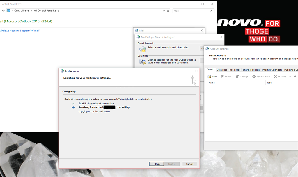Image resolution: width=298 pixels, height=177 pixels.
Task: Create a New e-mail account
Action: tap(213, 76)
